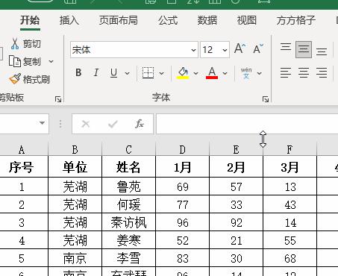Viewport: 338px width, 276px height.
Task: Select the 3月 header cell
Action: [x=290, y=167]
